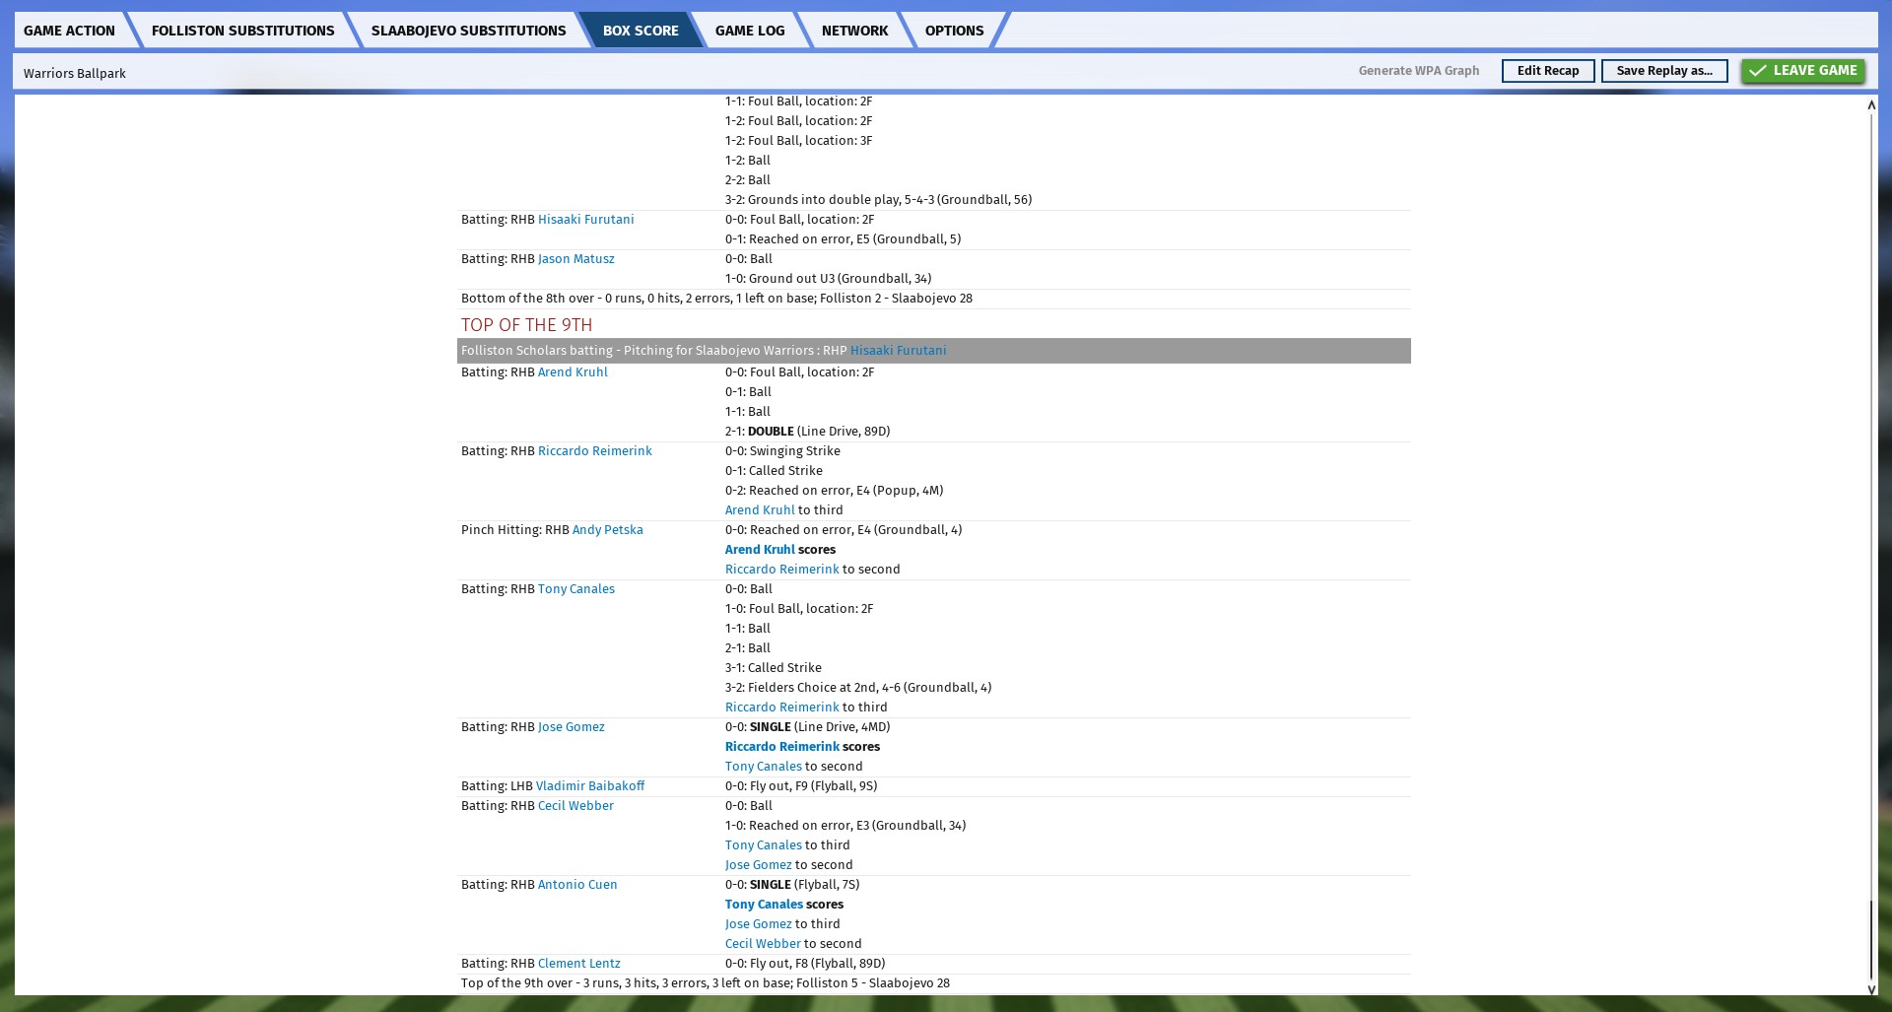
Task: Open batter Arend Kruhl's player link
Action: 573,372
